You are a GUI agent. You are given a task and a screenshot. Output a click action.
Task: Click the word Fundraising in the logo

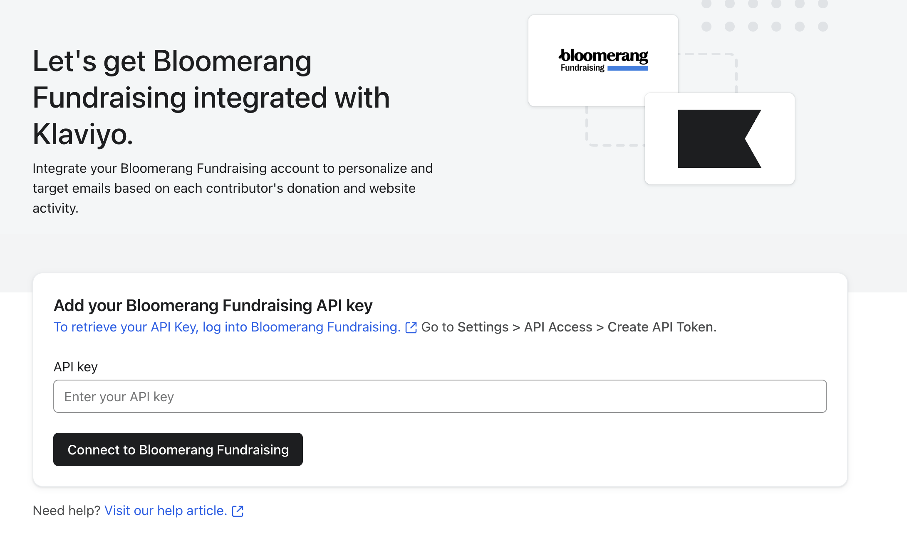pyautogui.click(x=582, y=68)
